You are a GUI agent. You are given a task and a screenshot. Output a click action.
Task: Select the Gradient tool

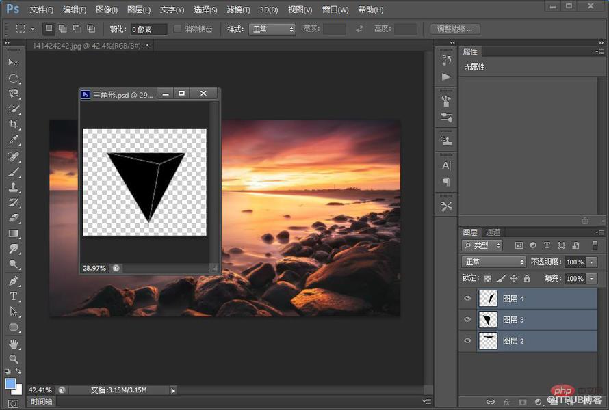pos(14,234)
